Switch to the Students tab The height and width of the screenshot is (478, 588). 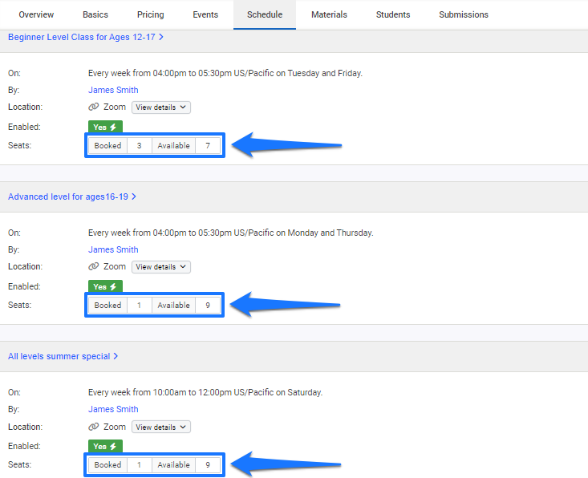point(393,14)
